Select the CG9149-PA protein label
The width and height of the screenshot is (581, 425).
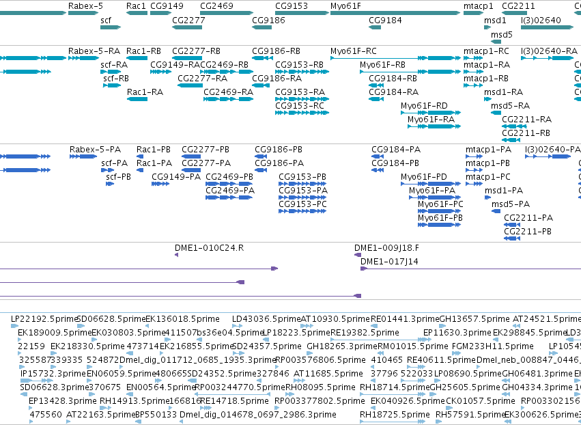pyautogui.click(x=176, y=177)
